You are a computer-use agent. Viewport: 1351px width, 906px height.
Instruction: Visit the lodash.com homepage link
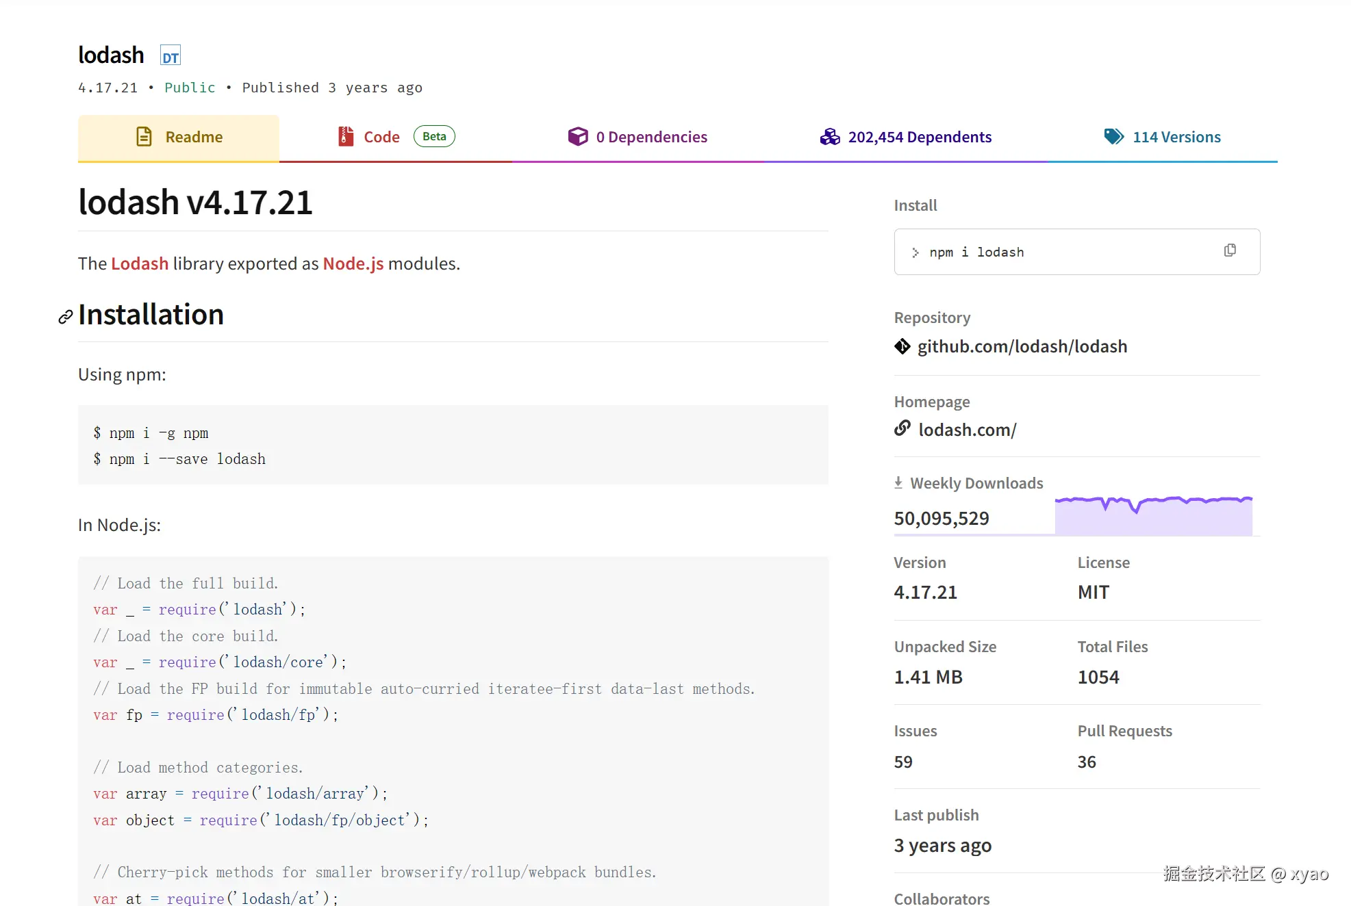[x=967, y=430]
